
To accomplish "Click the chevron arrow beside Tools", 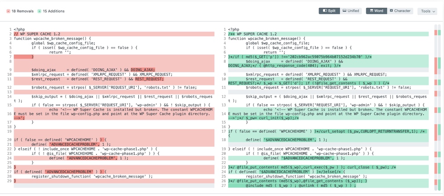I will coord(433,12).
